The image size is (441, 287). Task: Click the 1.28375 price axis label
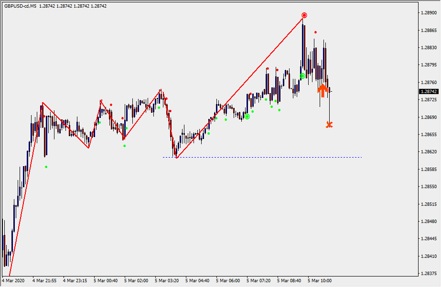click(429, 274)
